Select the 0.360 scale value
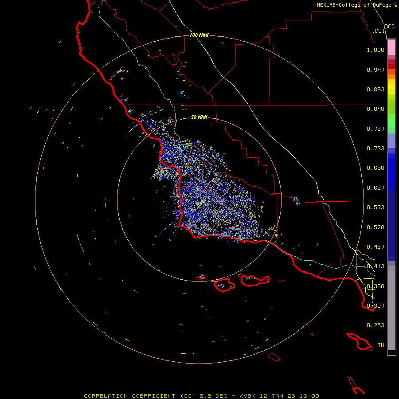Image resolution: width=399 pixels, height=399 pixels. pos(376,286)
